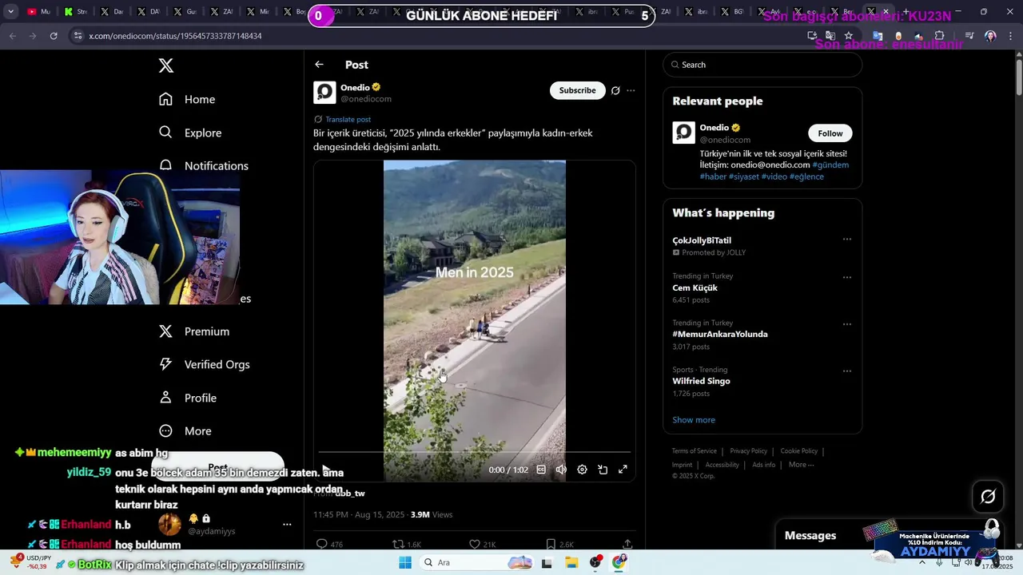This screenshot has height=575, width=1023.
Task: Enter fullscreen video mode
Action: click(623, 470)
